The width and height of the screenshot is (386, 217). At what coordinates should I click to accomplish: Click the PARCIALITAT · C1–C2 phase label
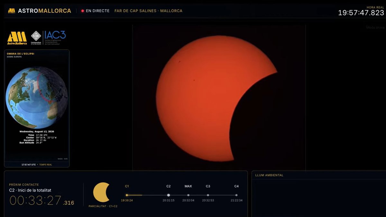103,206
